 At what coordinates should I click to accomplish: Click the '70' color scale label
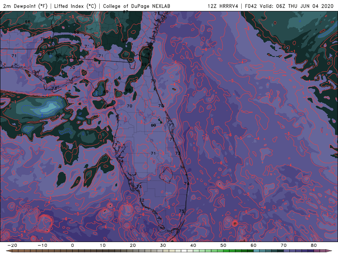[x=283, y=245]
